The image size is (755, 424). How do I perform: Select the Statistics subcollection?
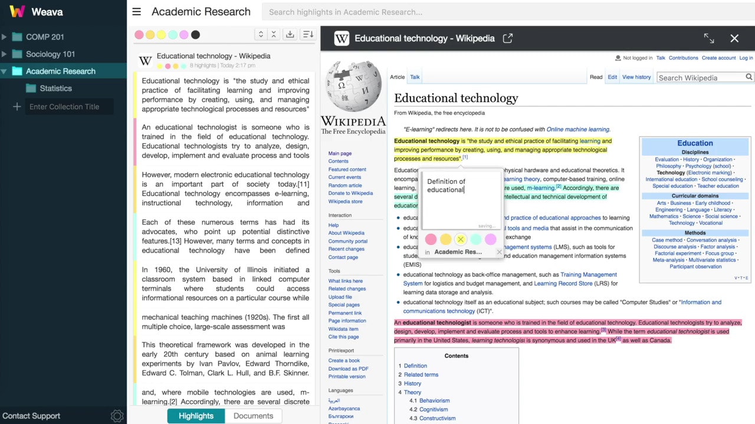(56, 88)
